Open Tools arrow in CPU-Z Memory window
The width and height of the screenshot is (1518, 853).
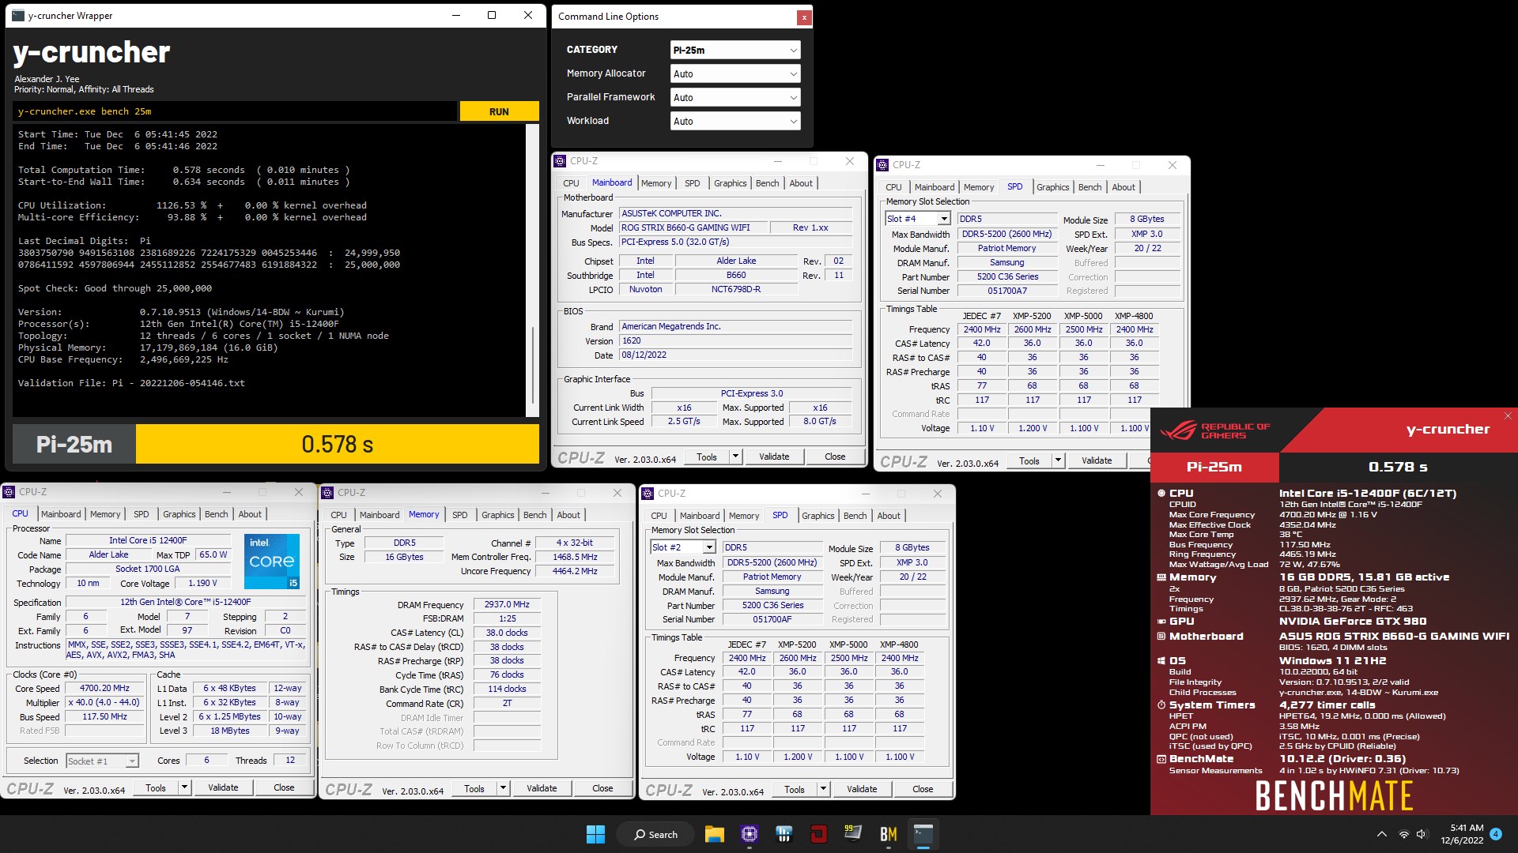(503, 788)
